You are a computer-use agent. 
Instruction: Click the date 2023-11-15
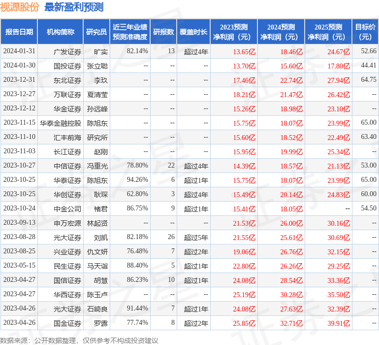[19, 123]
